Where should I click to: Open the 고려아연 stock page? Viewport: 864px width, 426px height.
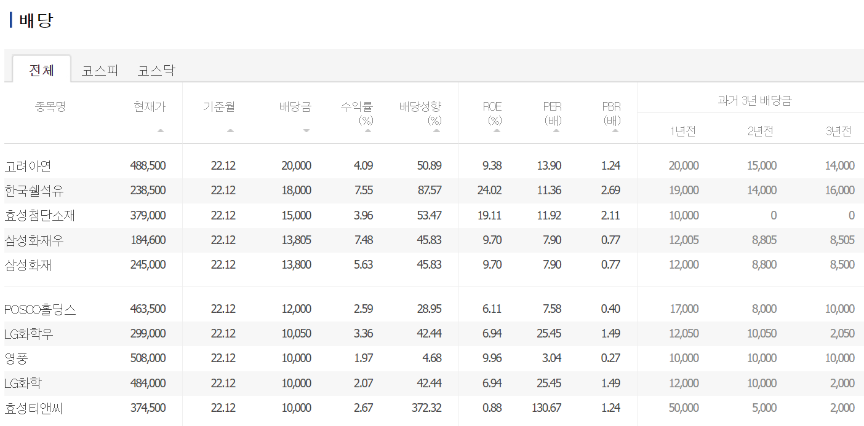(28, 166)
